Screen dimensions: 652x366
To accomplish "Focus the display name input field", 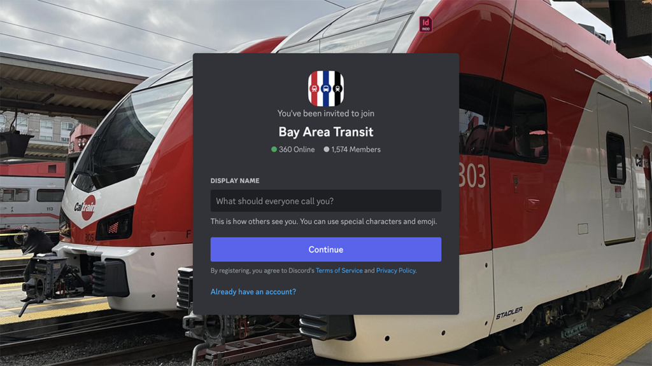I will coord(325,201).
